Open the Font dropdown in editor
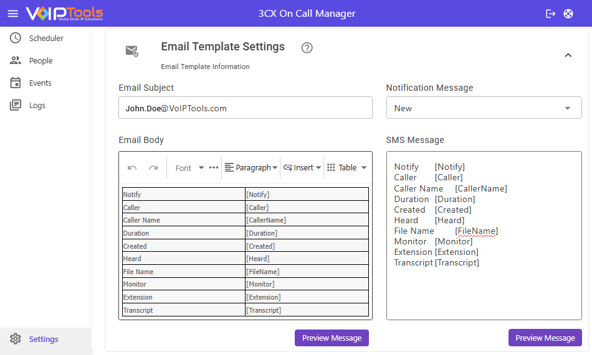Image resolution: width=592 pixels, height=355 pixels. [x=189, y=168]
